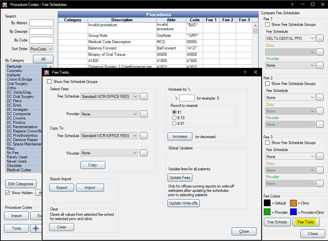
Task: Open Fee 2 Fee Schedule None dropdown
Action: click(x=290, y=97)
